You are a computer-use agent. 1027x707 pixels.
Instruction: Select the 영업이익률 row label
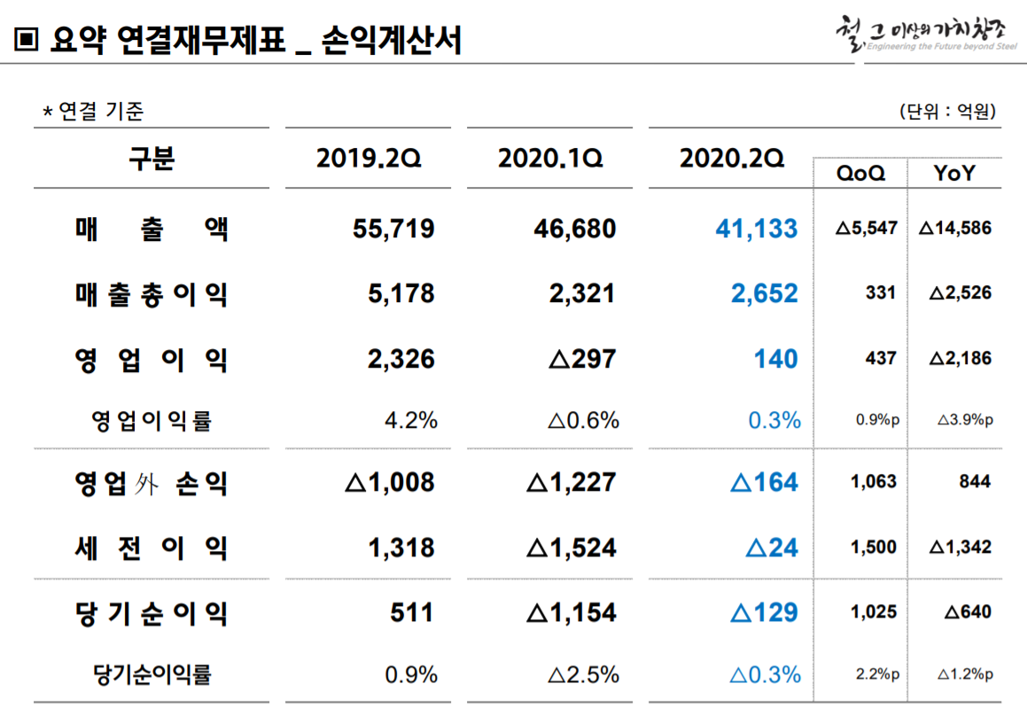coord(152,421)
